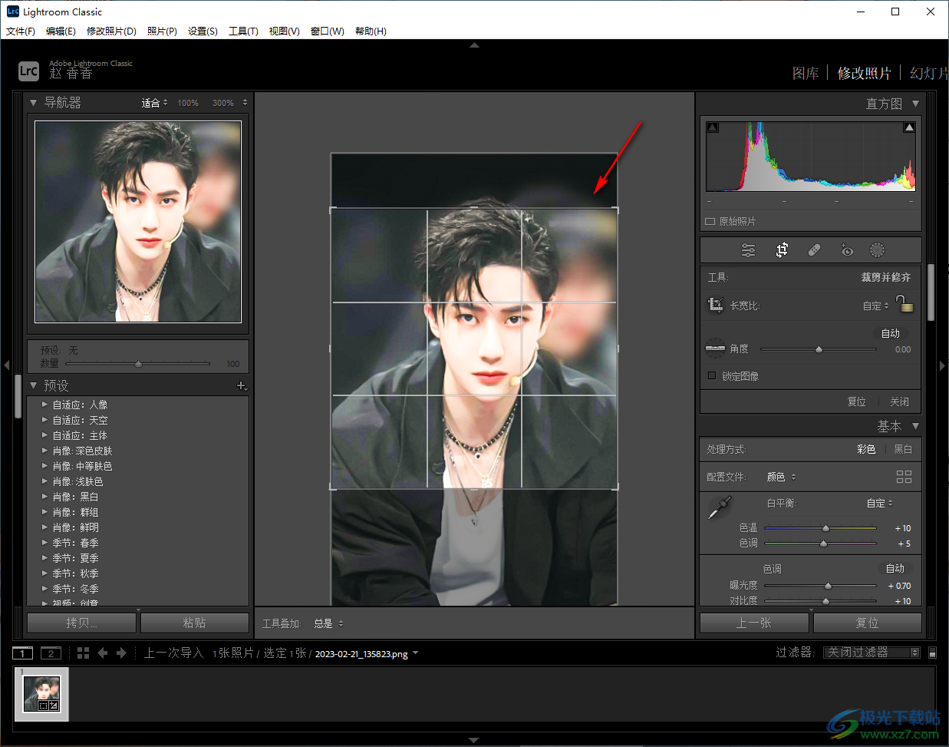Select the Red Eye Correction tool icon
Viewport: 949px width, 747px height.
pos(846,250)
